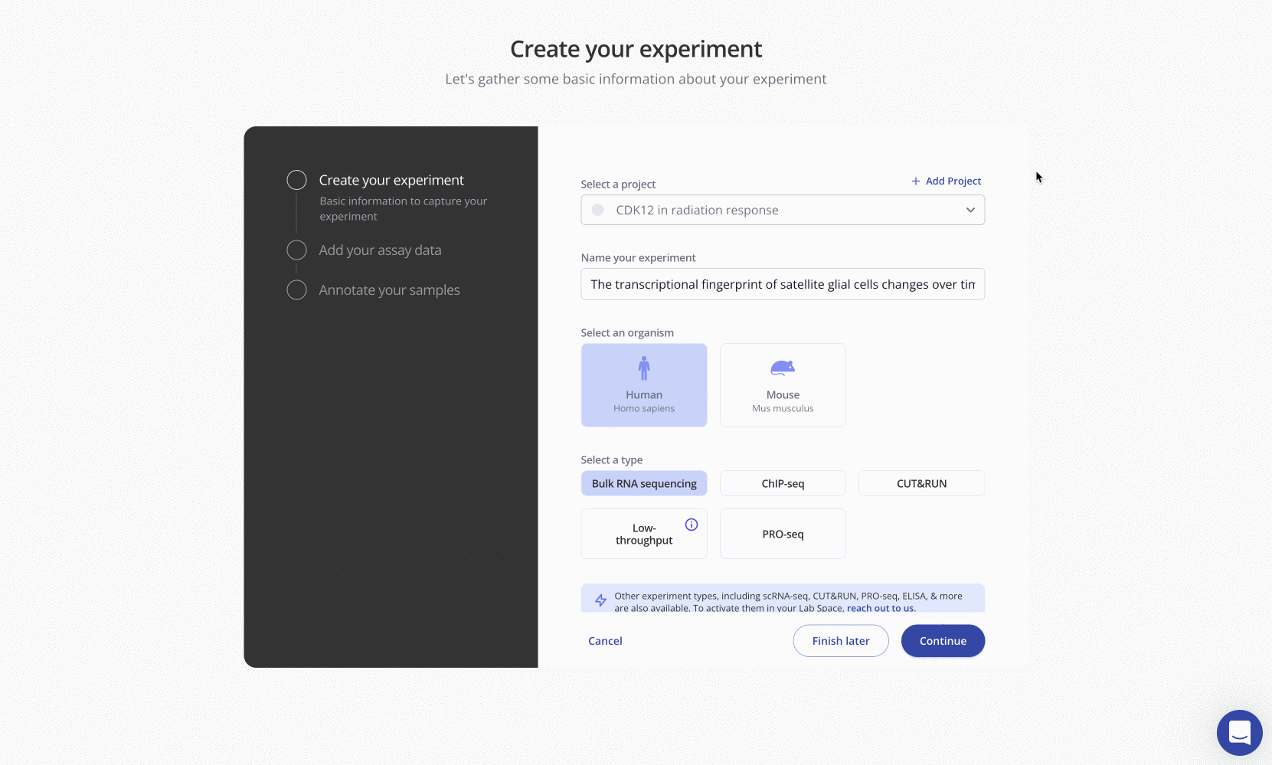Click the Low-throughput info icon
Image resolution: width=1272 pixels, height=765 pixels.
pyautogui.click(x=692, y=525)
